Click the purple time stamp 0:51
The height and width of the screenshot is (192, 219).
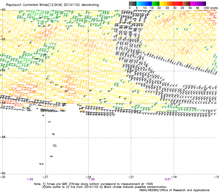click(168, 179)
